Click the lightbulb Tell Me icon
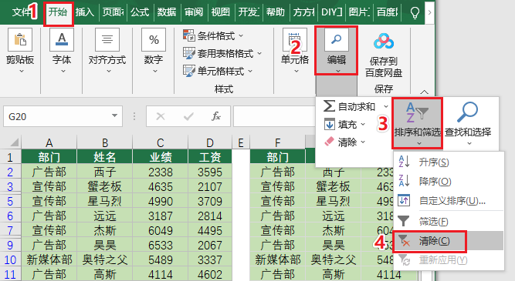Screen dimensions: 515x281 click(x=415, y=12)
